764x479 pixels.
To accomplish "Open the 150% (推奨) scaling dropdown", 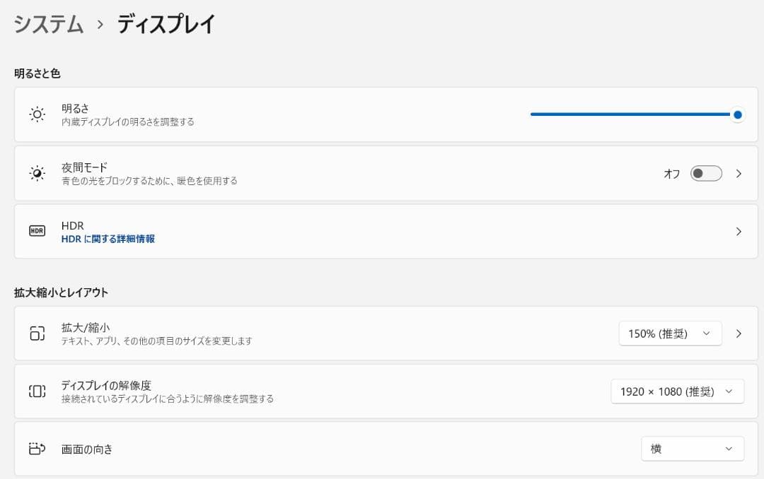I will 669,333.
